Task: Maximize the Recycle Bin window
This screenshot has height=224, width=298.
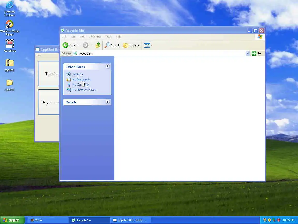Action: [x=256, y=31]
